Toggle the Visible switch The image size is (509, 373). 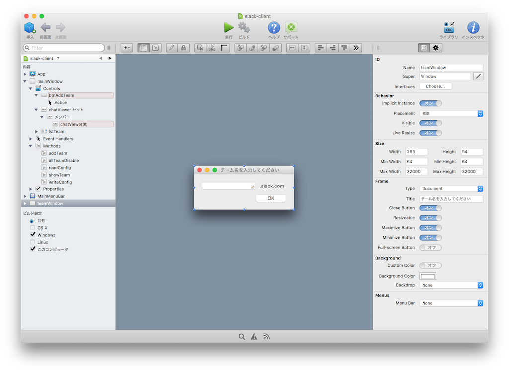(x=430, y=123)
